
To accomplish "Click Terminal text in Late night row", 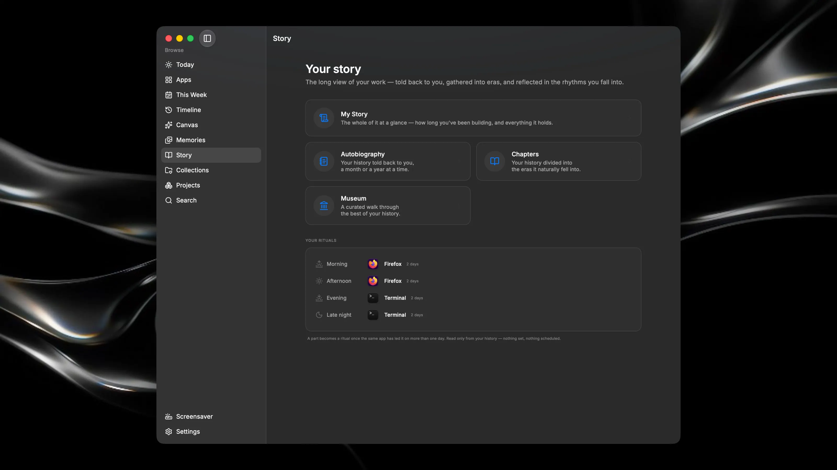I will (395, 315).
